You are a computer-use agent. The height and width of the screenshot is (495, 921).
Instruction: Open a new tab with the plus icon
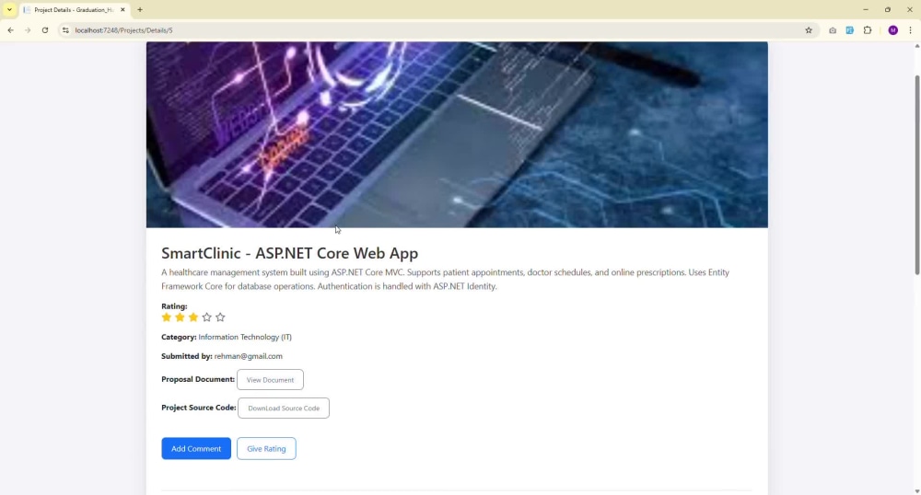[140, 9]
